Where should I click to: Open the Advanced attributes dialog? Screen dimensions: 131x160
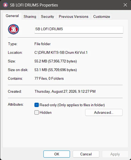(104, 112)
